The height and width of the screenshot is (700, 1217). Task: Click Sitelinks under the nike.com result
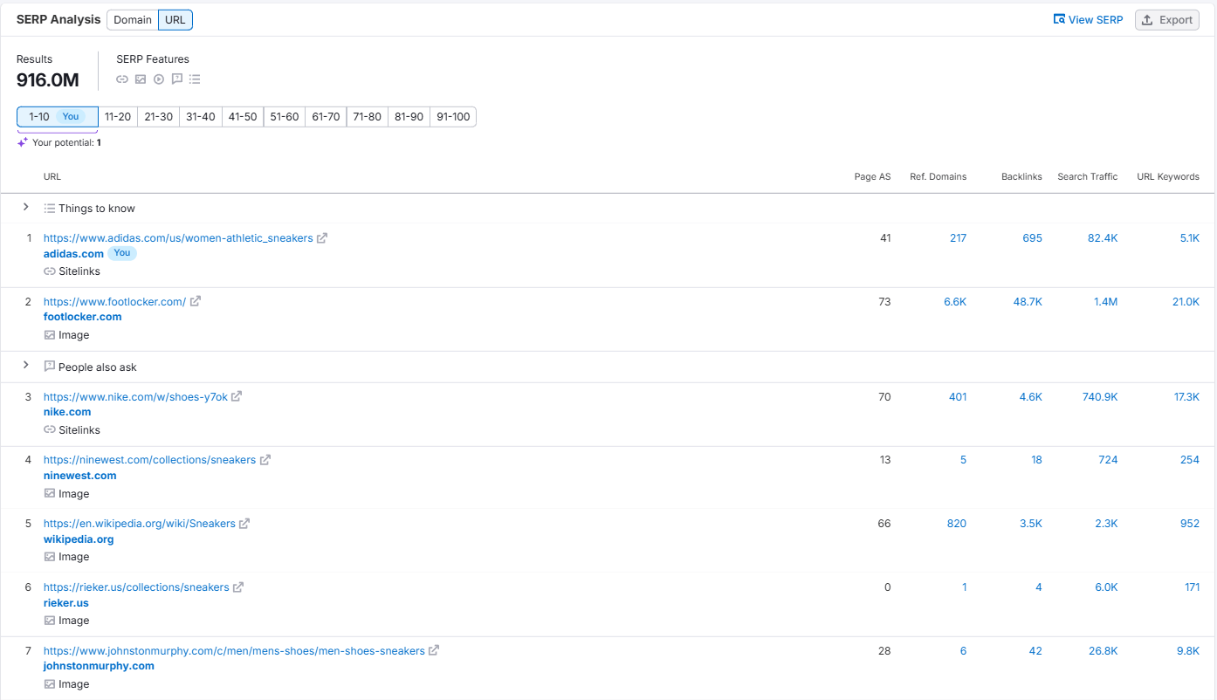(79, 430)
